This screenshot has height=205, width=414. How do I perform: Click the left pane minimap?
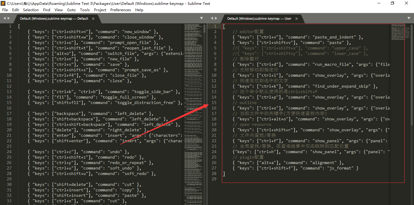193,91
